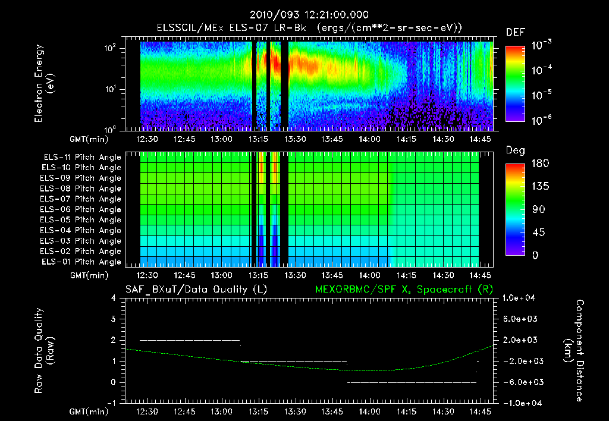Select the Deg legend heading

pos(516,150)
